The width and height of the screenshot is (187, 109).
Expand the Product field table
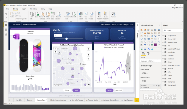(x=163, y=69)
